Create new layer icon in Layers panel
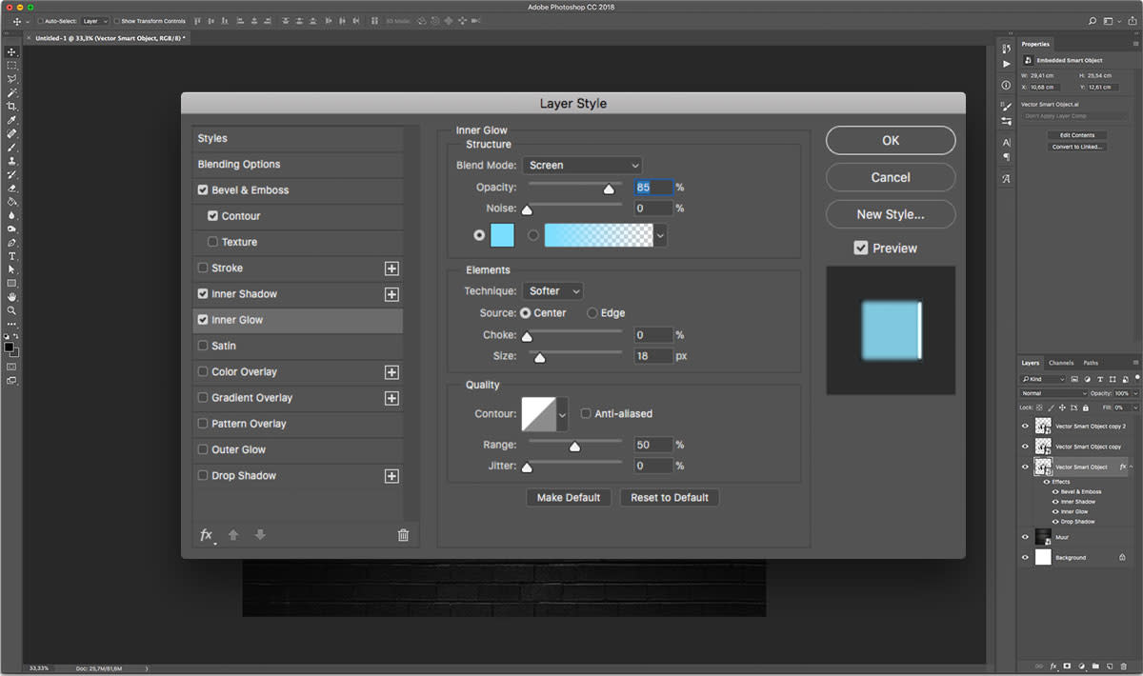Screen dimensions: 1143x676 point(1109,666)
